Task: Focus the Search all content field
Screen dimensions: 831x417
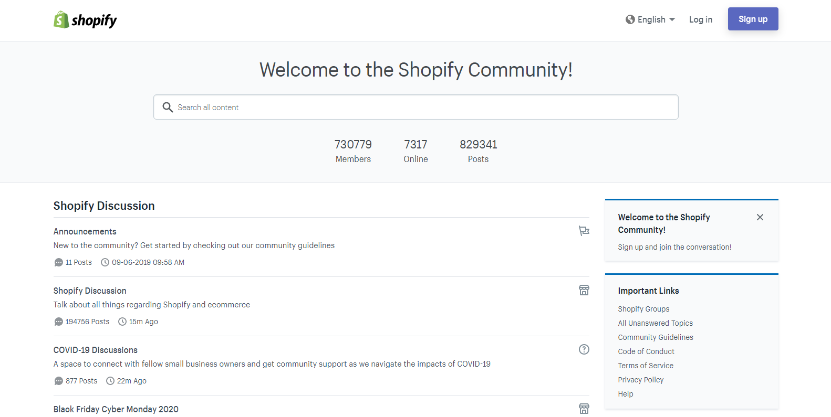Action: 420,107
